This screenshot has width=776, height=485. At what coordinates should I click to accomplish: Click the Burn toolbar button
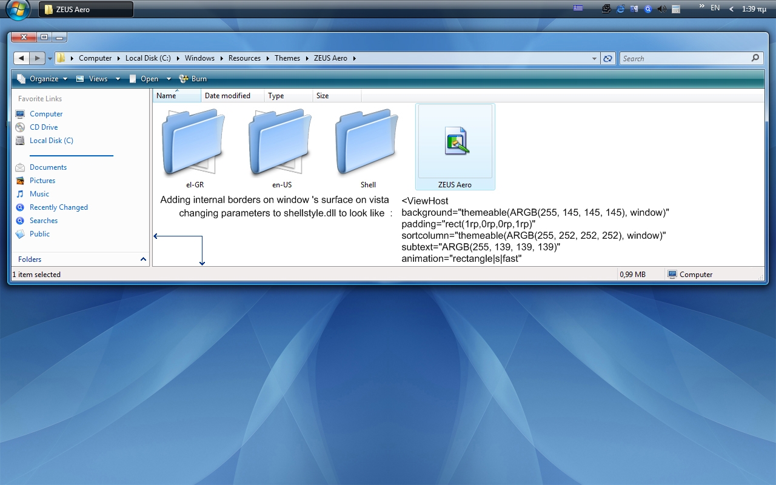pyautogui.click(x=193, y=79)
